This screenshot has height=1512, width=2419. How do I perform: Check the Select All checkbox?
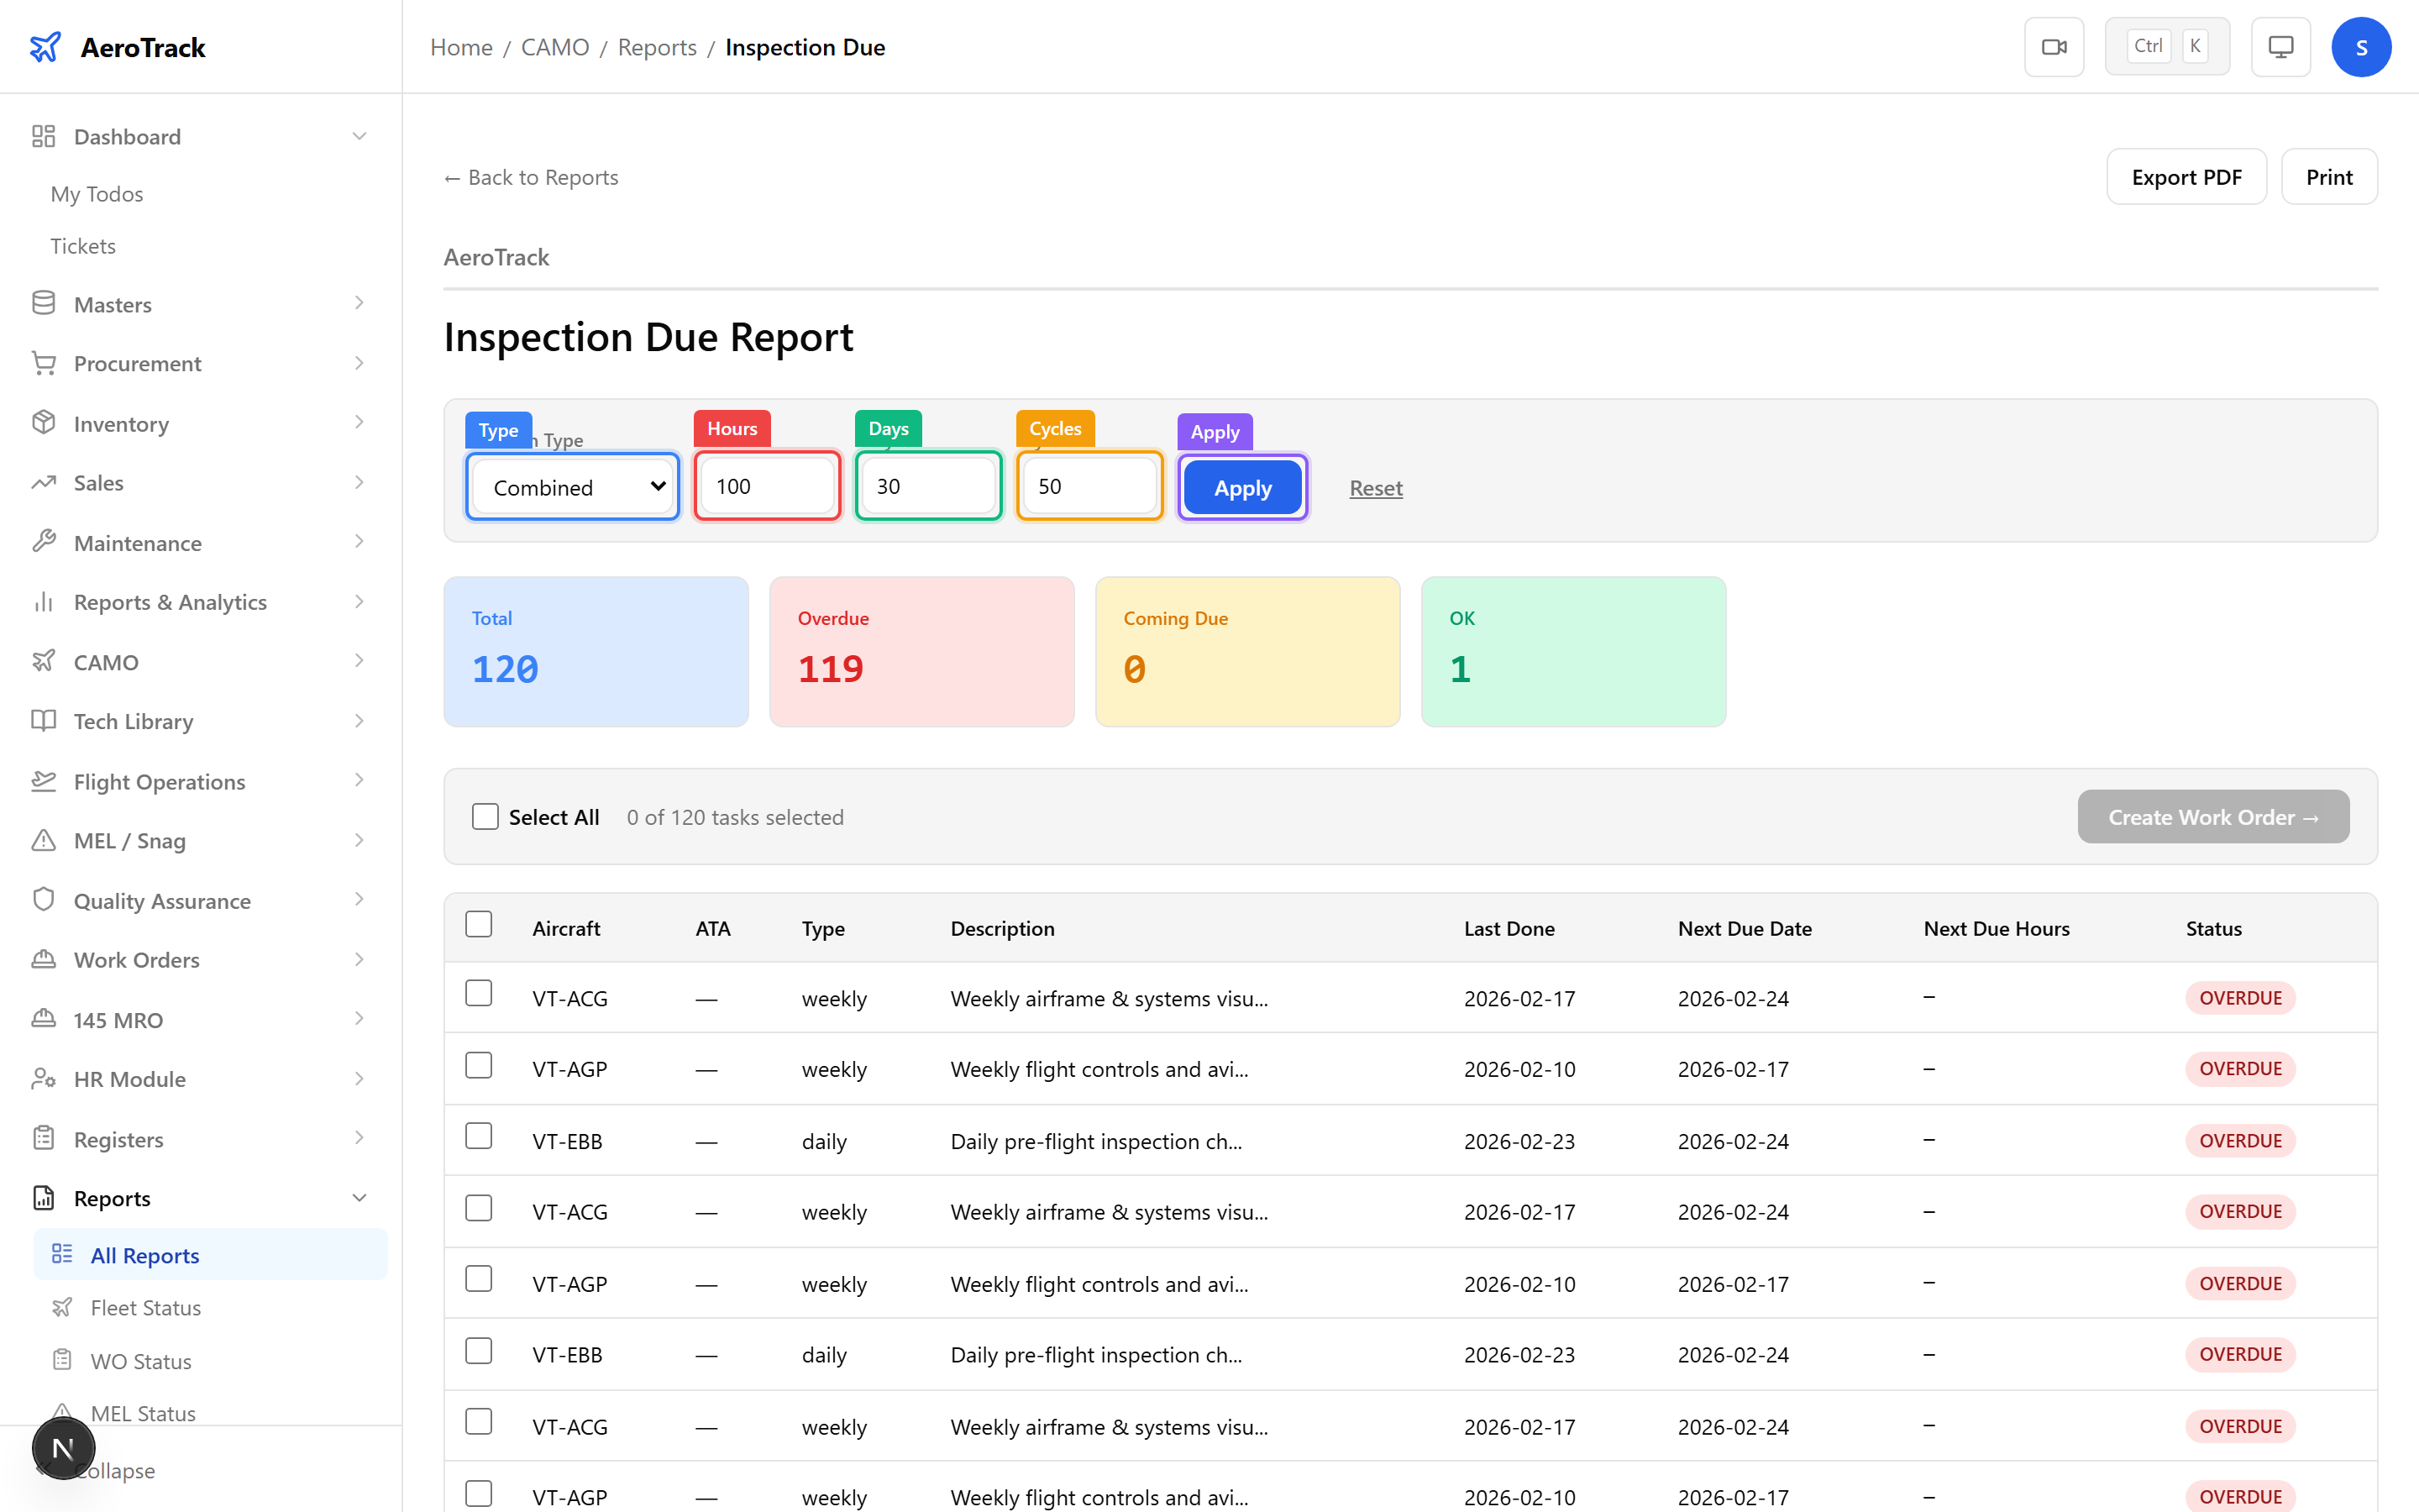point(485,817)
